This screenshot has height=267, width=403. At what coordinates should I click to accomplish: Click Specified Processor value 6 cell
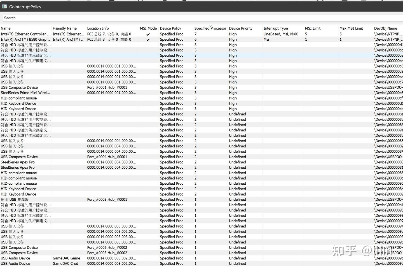pyautogui.click(x=195, y=40)
